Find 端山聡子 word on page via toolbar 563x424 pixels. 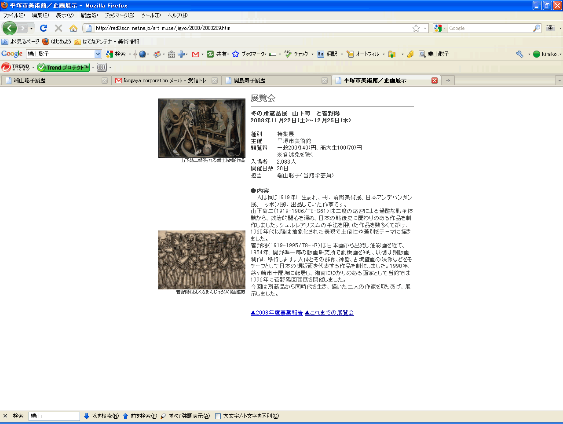pos(434,54)
